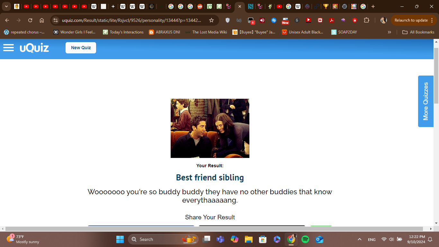Open the Shazam extension

pyautogui.click(x=274, y=20)
